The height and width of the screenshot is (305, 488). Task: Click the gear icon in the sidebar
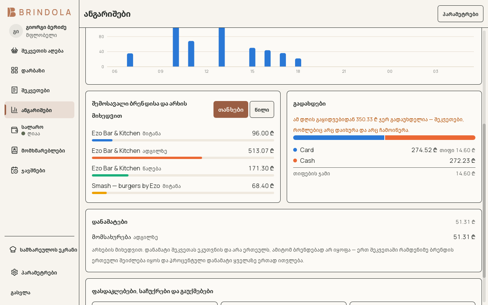pos(14,273)
